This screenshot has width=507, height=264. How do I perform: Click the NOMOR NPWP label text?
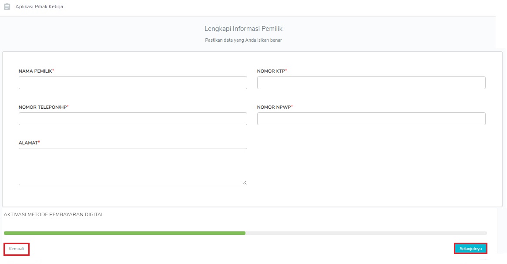pos(275,107)
